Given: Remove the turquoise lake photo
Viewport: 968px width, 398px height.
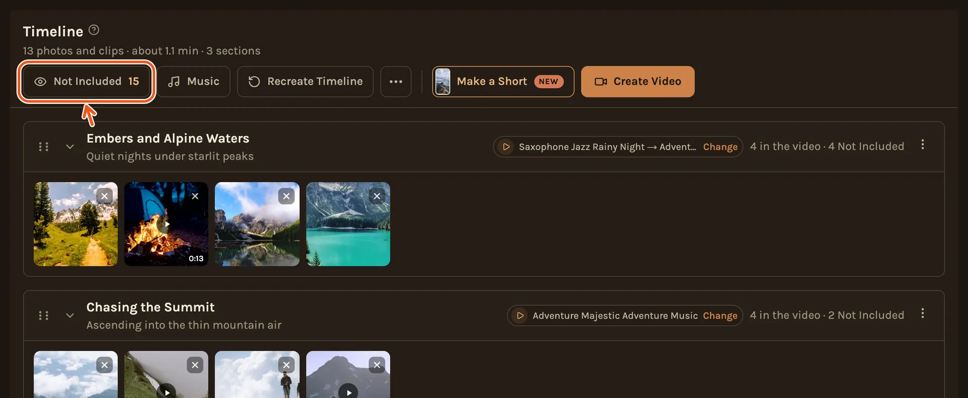Looking at the screenshot, I should point(377,196).
